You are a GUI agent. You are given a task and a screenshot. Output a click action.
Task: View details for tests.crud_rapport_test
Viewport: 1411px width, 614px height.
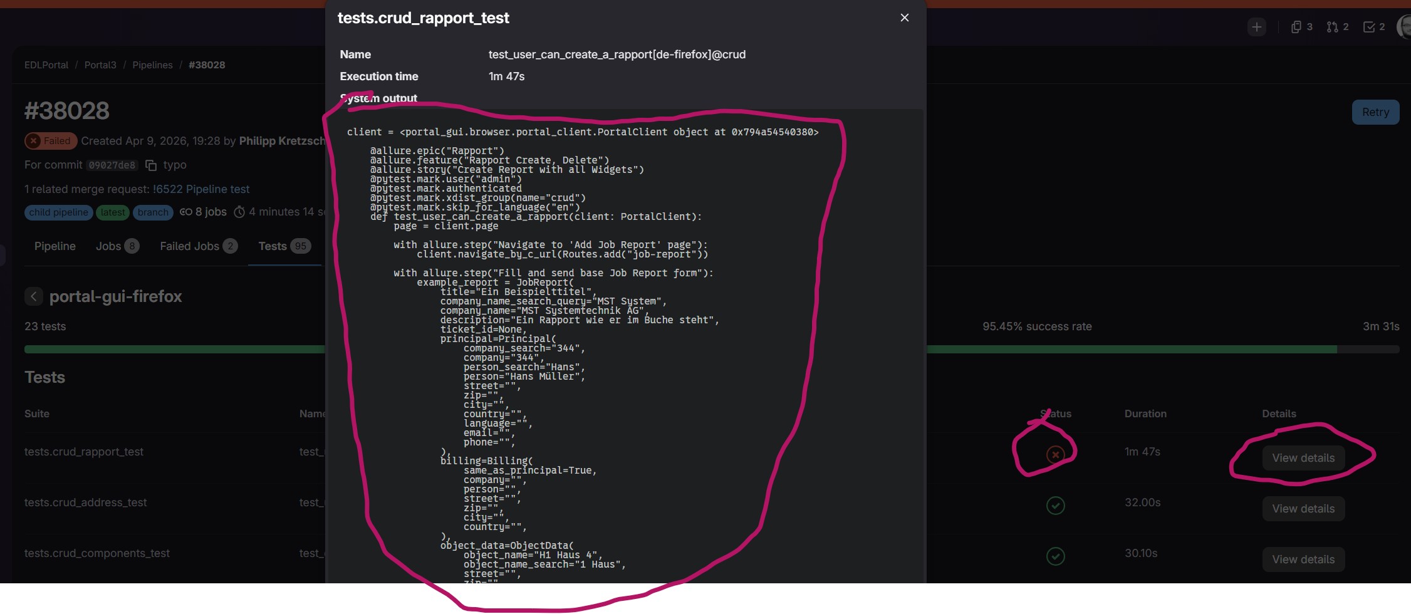1303,458
